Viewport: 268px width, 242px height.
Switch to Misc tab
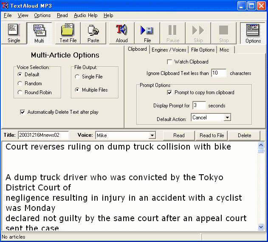point(225,50)
